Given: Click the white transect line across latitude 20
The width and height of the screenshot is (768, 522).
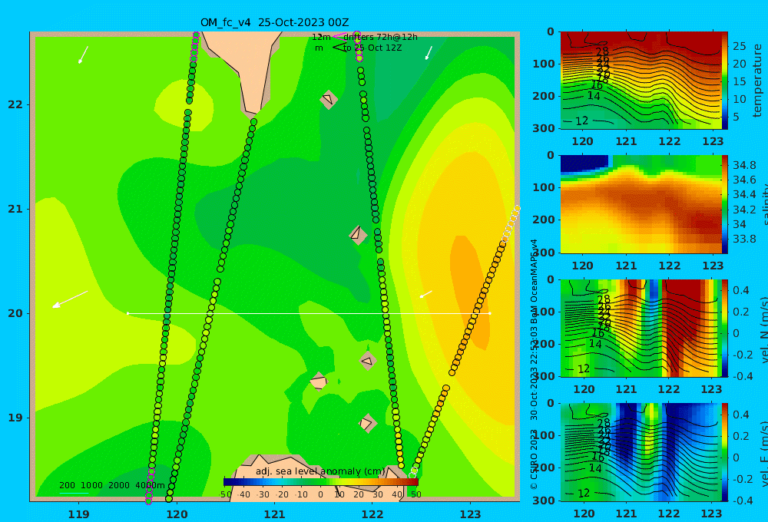Looking at the screenshot, I should (309, 313).
